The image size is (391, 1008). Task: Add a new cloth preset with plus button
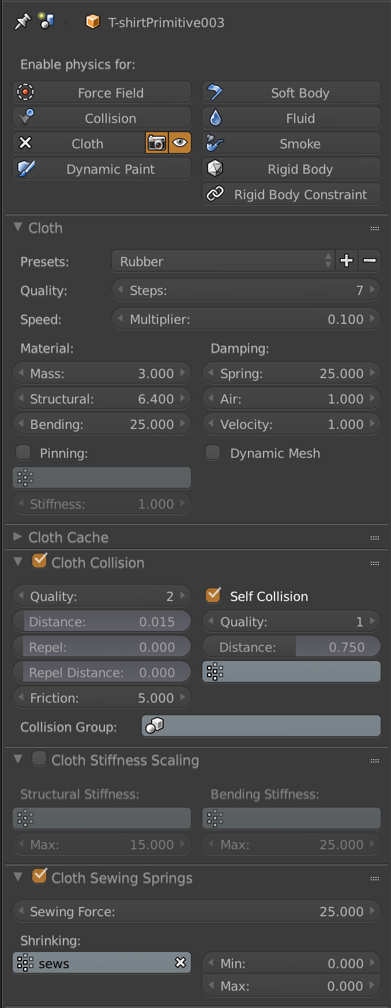346,261
